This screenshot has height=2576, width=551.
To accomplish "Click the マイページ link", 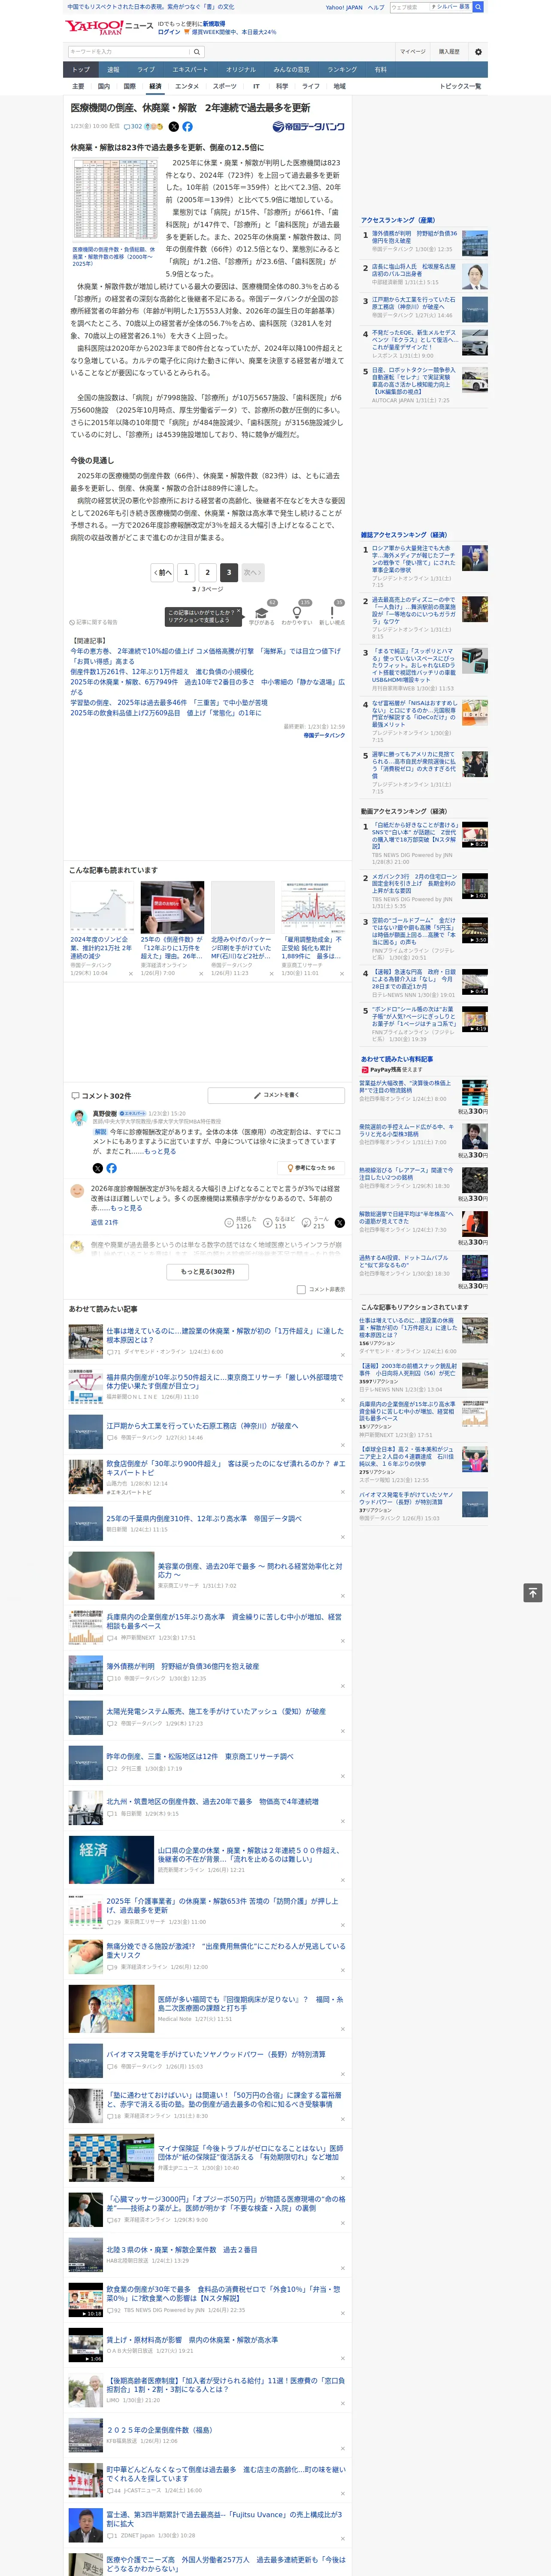I will tap(412, 51).
